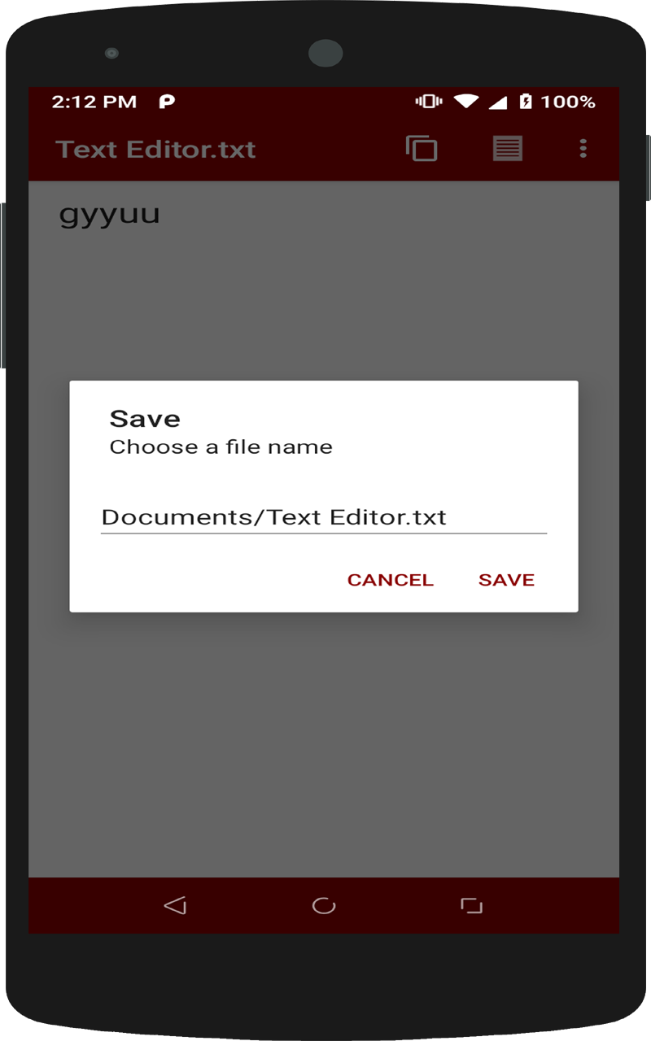Tap the cellular signal icon in status bar
Image resolution: width=651 pixels, height=1041 pixels.
[497, 102]
